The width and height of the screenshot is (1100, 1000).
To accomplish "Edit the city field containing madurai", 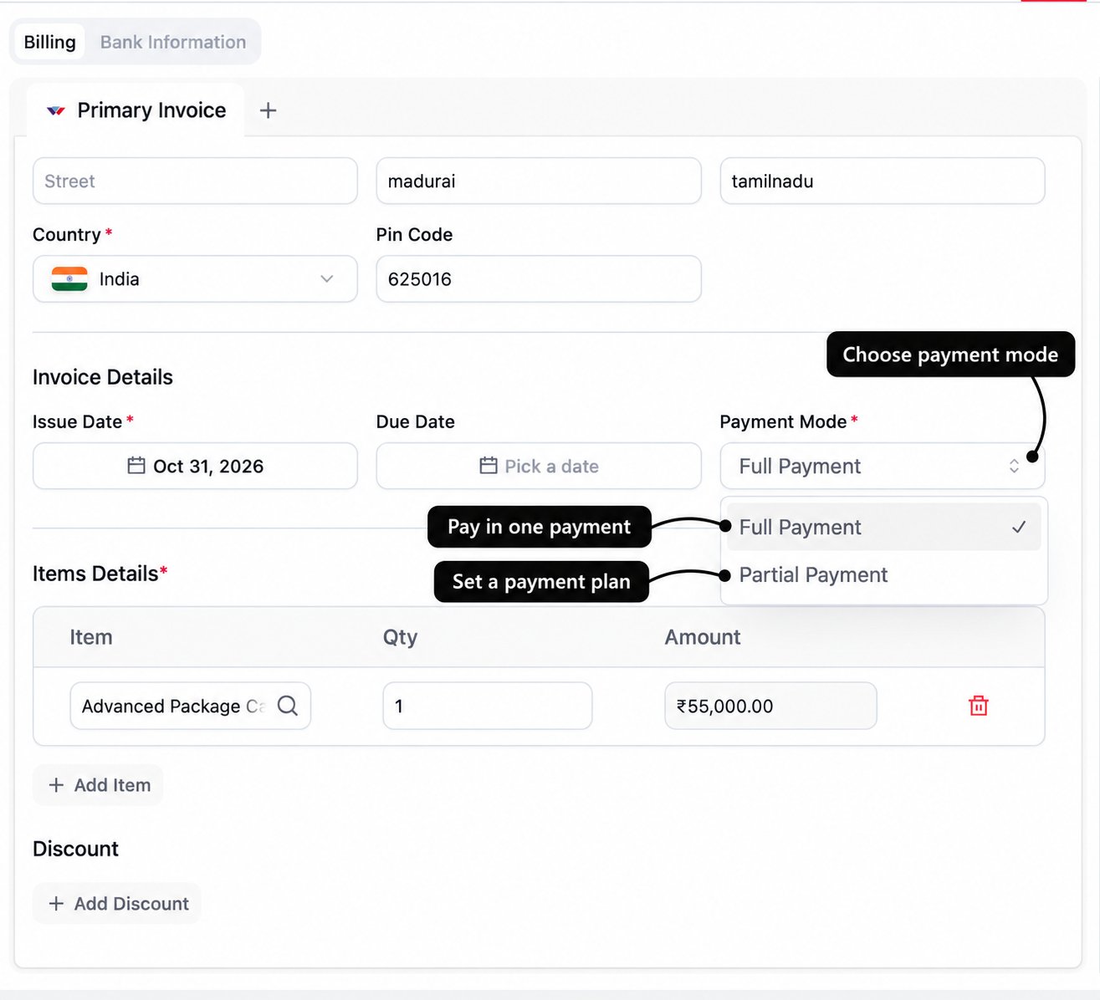I will [x=539, y=181].
